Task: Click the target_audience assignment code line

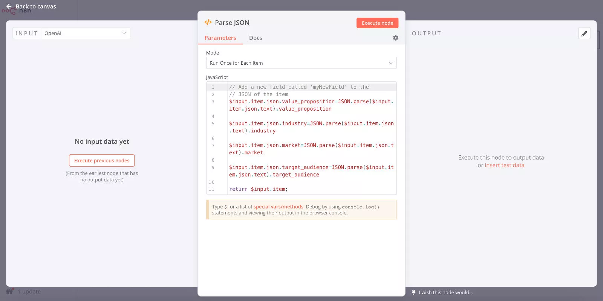Action: point(311,167)
